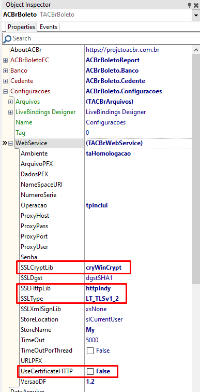Select the ProxyHost property

[35, 216]
